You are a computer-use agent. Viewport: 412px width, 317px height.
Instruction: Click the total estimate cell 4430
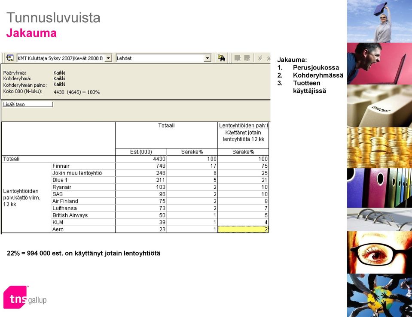pos(141,159)
